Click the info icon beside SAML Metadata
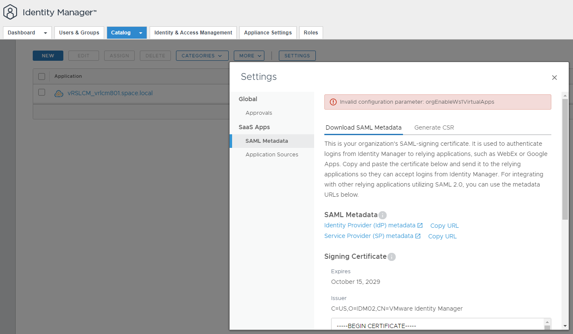The width and height of the screenshot is (573, 334). point(383,215)
